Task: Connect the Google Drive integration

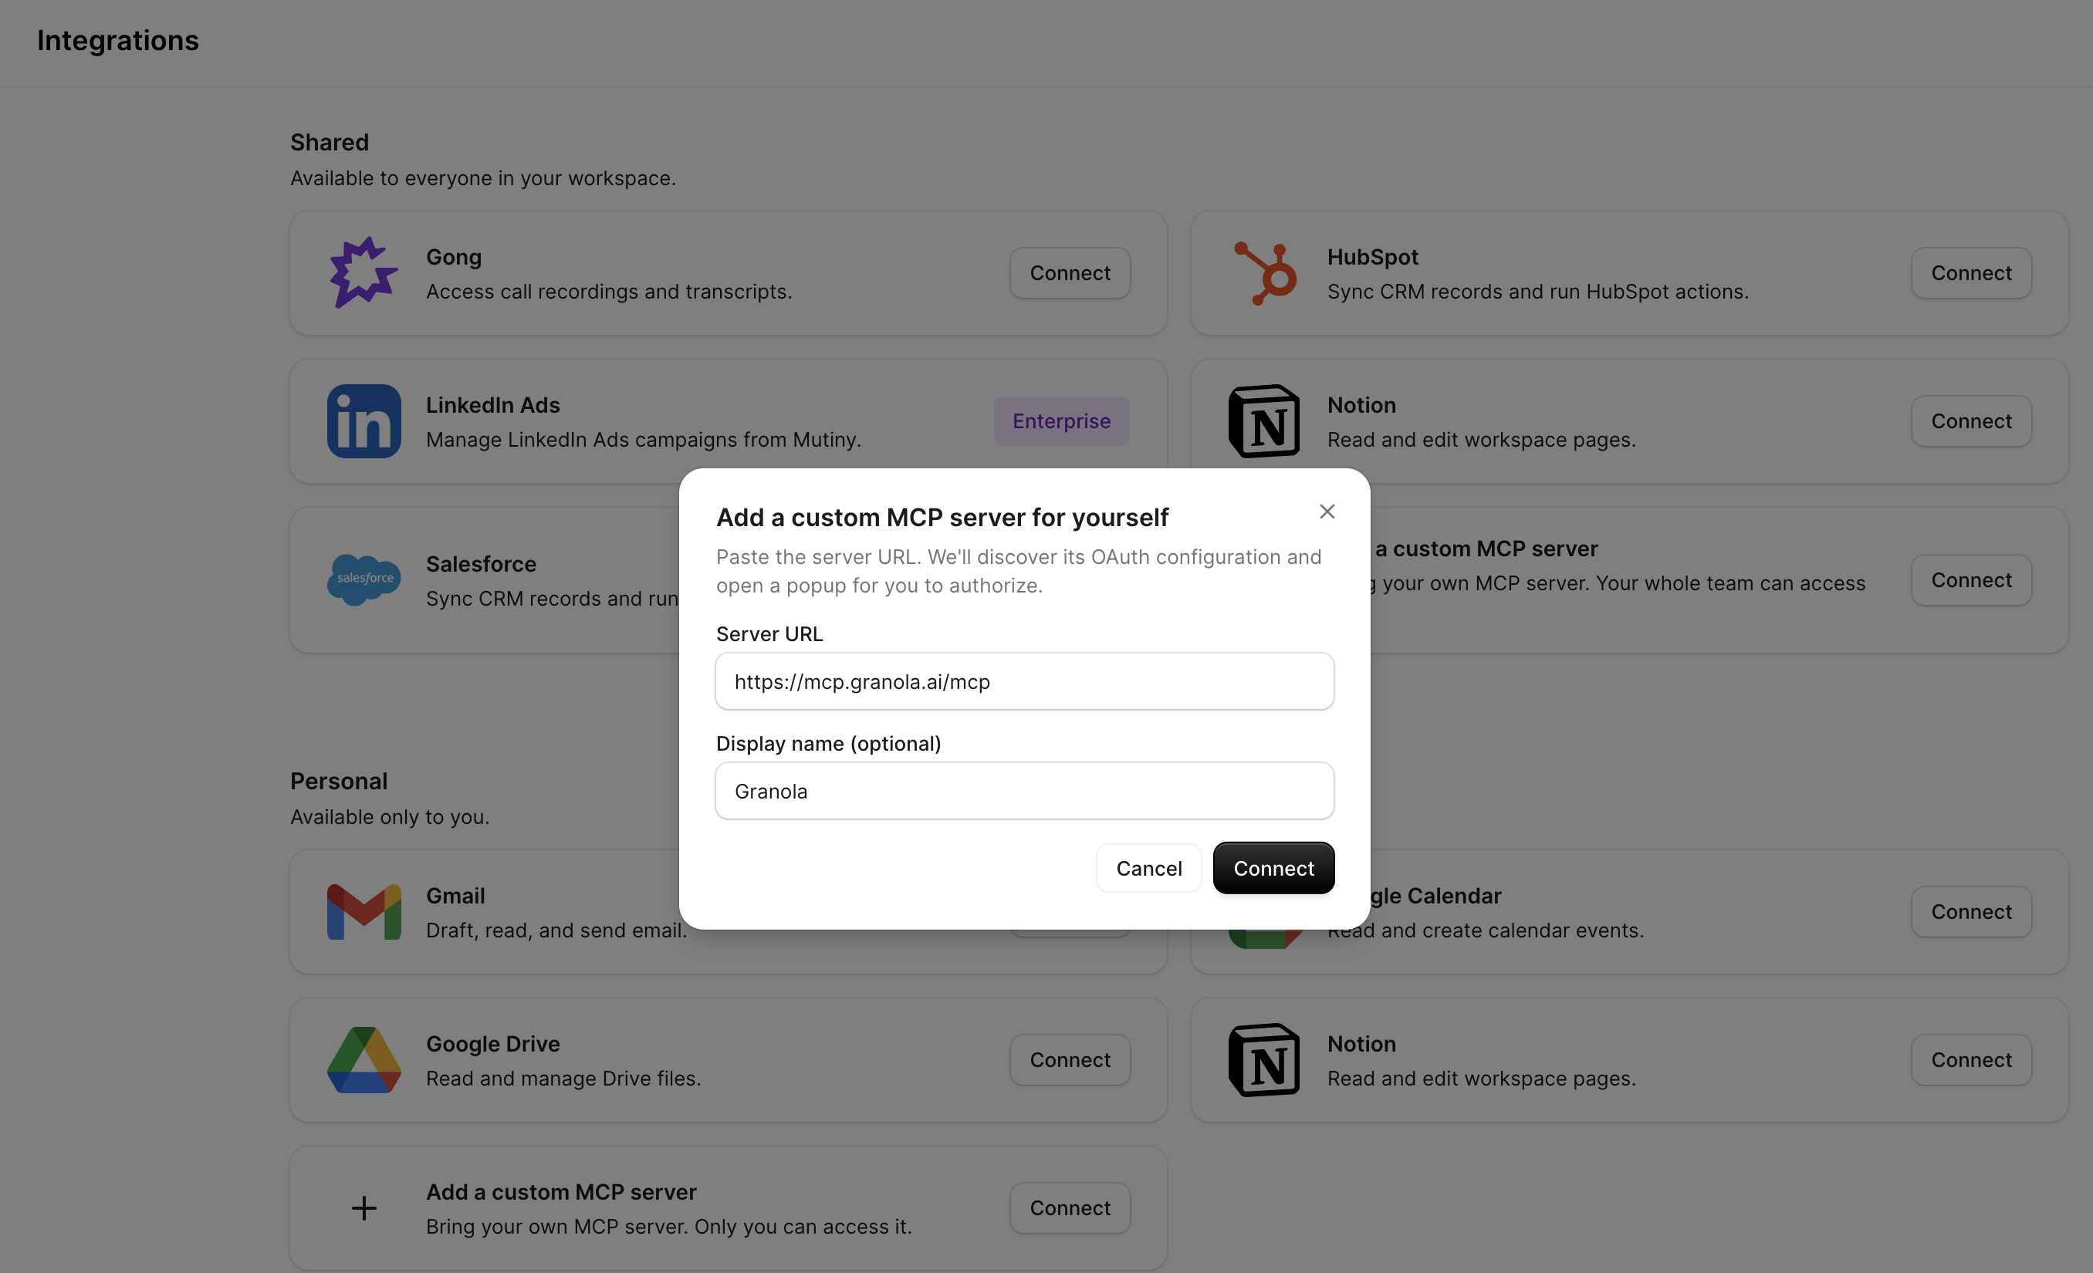Action: click(x=1070, y=1060)
